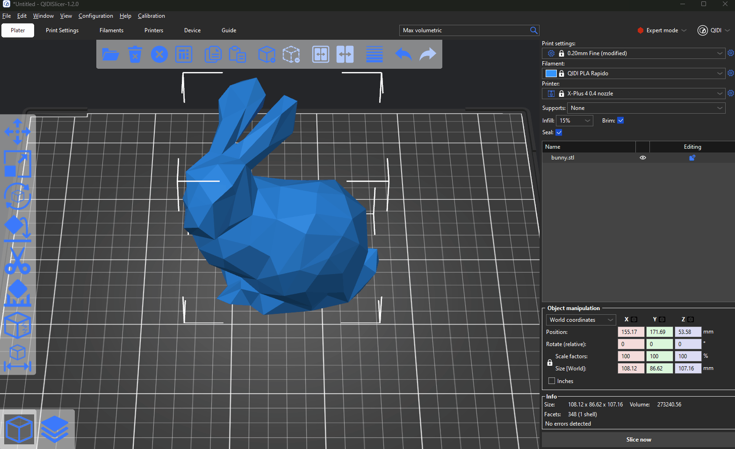Switch to the Filaments tab
The width and height of the screenshot is (735, 449).
(111, 30)
